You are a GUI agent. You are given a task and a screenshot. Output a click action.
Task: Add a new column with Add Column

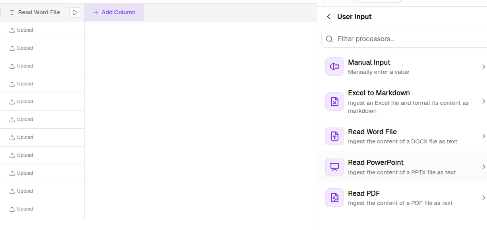pos(114,12)
